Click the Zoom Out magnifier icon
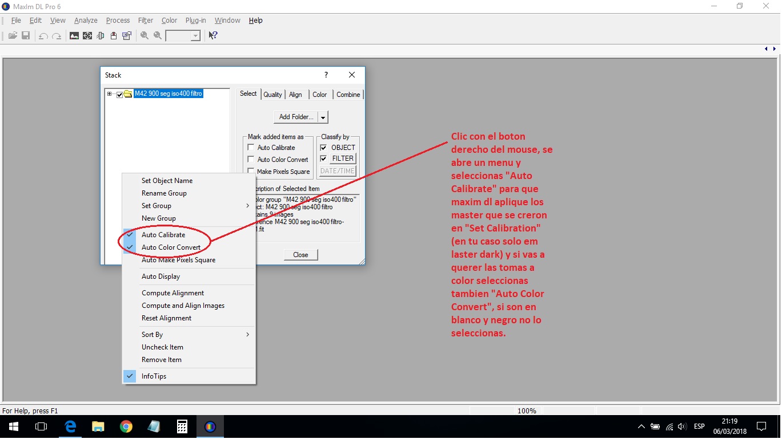This screenshot has height=439, width=782. tap(158, 35)
